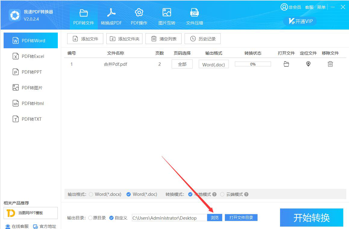
Task: Open the PDF转文件 tab
Action: click(x=84, y=17)
